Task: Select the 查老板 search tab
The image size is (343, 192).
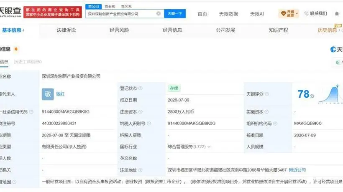Action: click(x=110, y=7)
